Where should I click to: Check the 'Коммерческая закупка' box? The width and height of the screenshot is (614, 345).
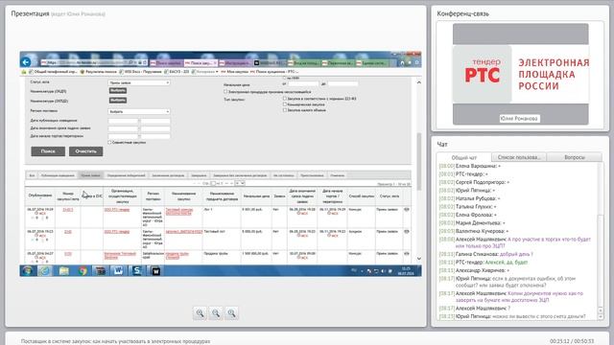(x=285, y=104)
